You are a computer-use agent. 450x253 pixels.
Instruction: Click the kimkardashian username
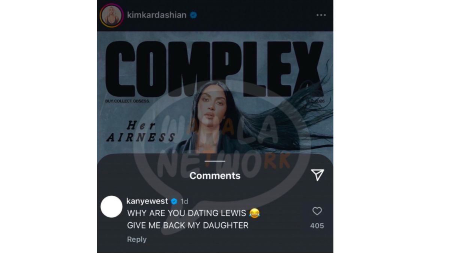coord(157,15)
